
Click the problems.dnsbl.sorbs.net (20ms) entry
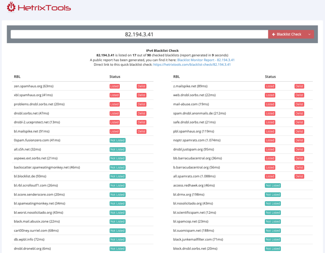click(x=39, y=104)
